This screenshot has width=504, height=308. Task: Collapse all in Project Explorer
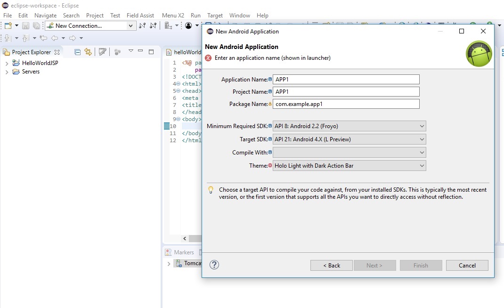[77, 52]
